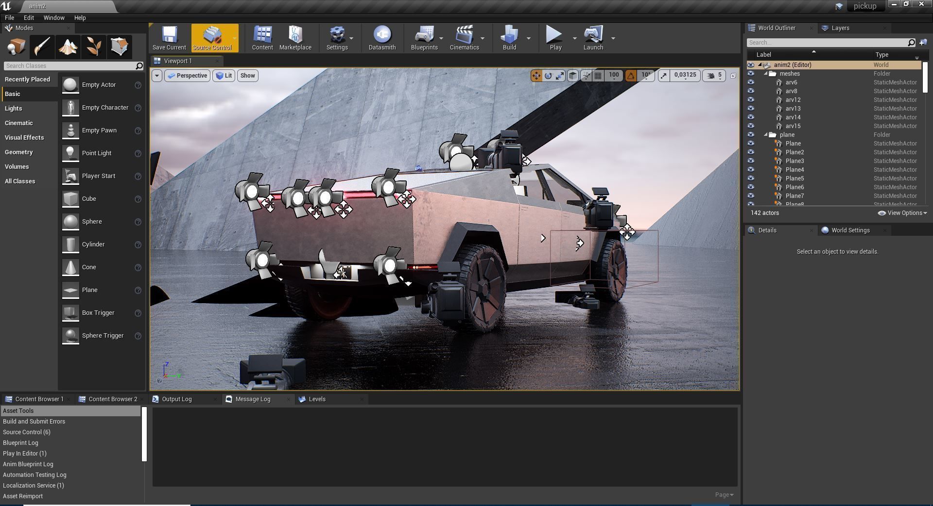Hide arv12 actor via eye icon
933x506 pixels.
751,100
